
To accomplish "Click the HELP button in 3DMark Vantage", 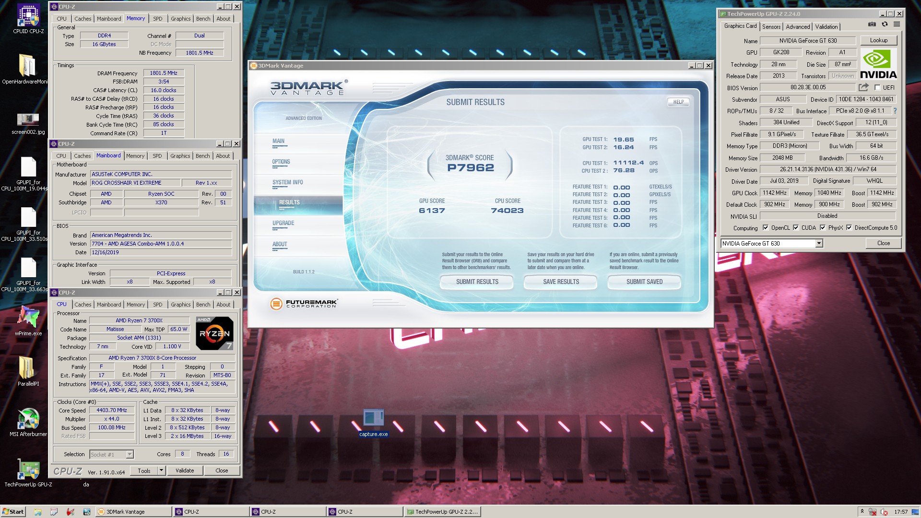I will [678, 102].
